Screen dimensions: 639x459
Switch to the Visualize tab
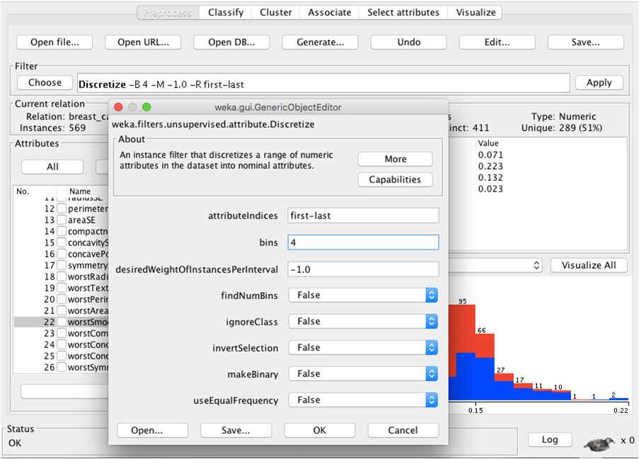pyautogui.click(x=476, y=13)
